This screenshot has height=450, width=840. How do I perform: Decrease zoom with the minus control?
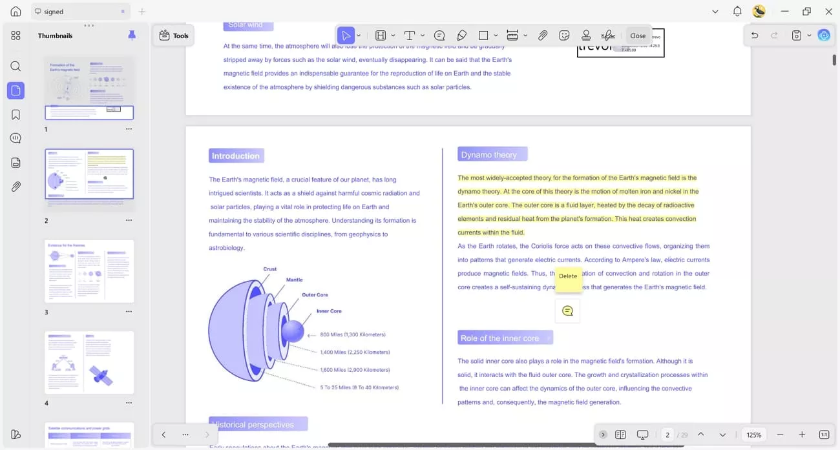coord(780,435)
